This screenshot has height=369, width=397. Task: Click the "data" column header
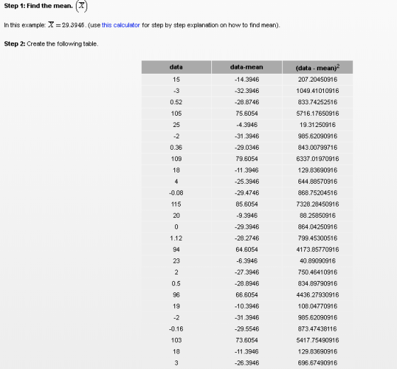pyautogui.click(x=177, y=67)
